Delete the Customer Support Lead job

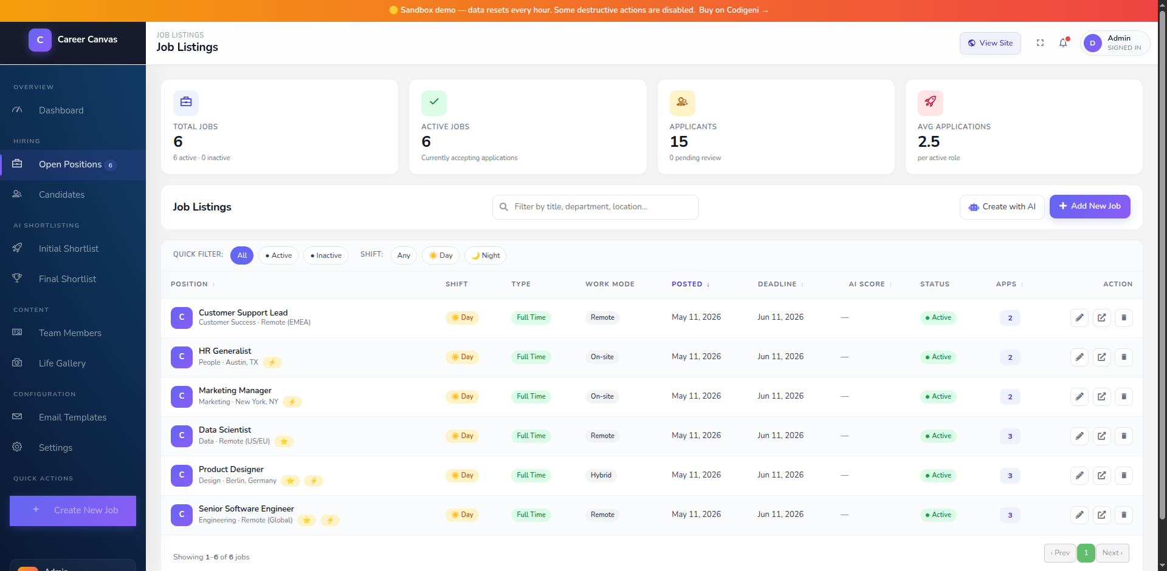click(x=1124, y=317)
